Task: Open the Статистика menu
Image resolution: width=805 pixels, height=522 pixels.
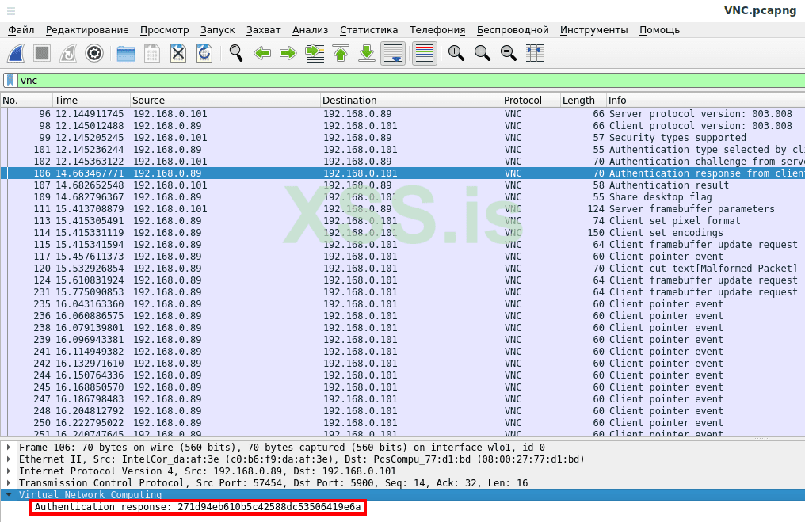Action: tap(368, 30)
